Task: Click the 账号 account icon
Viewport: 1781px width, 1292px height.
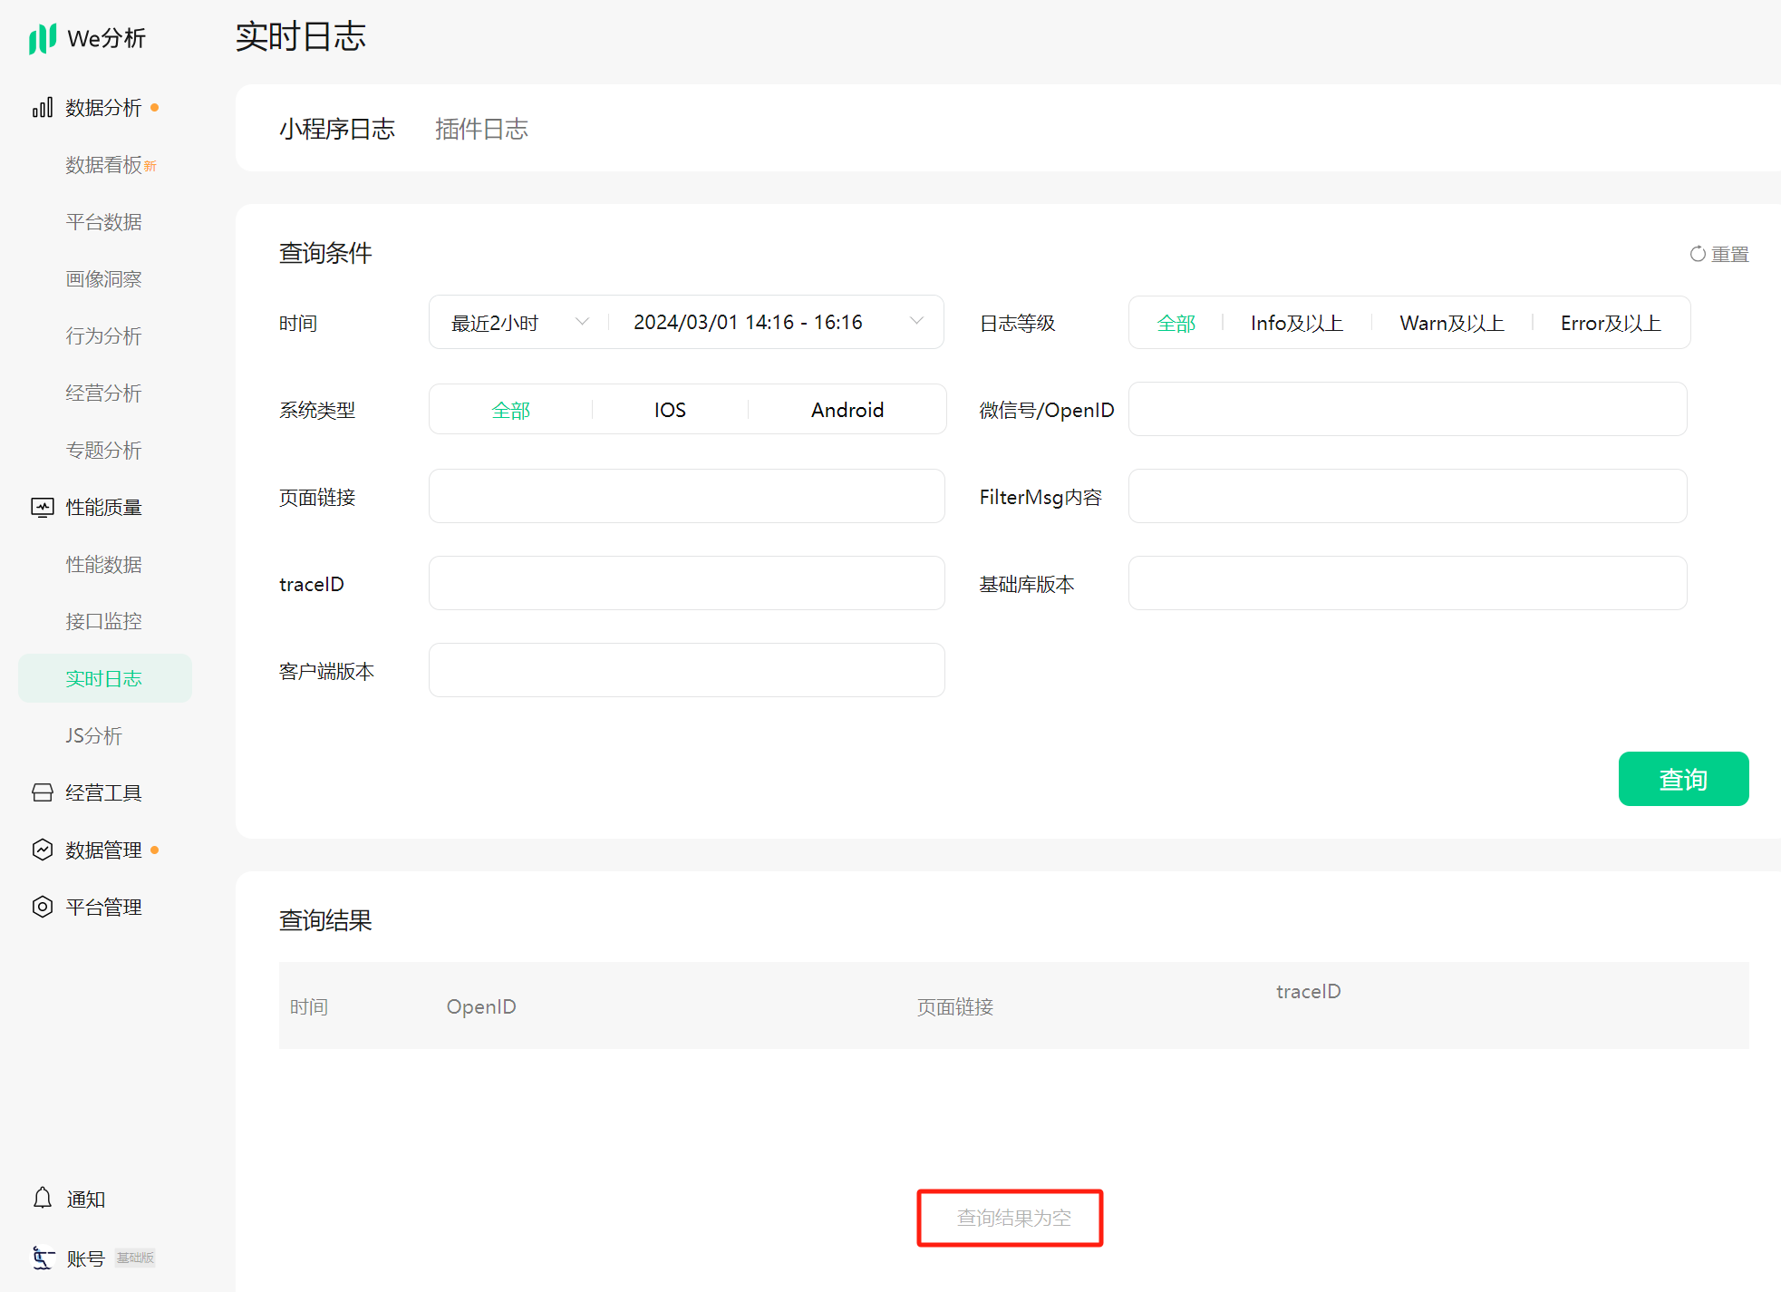Action: click(43, 1258)
